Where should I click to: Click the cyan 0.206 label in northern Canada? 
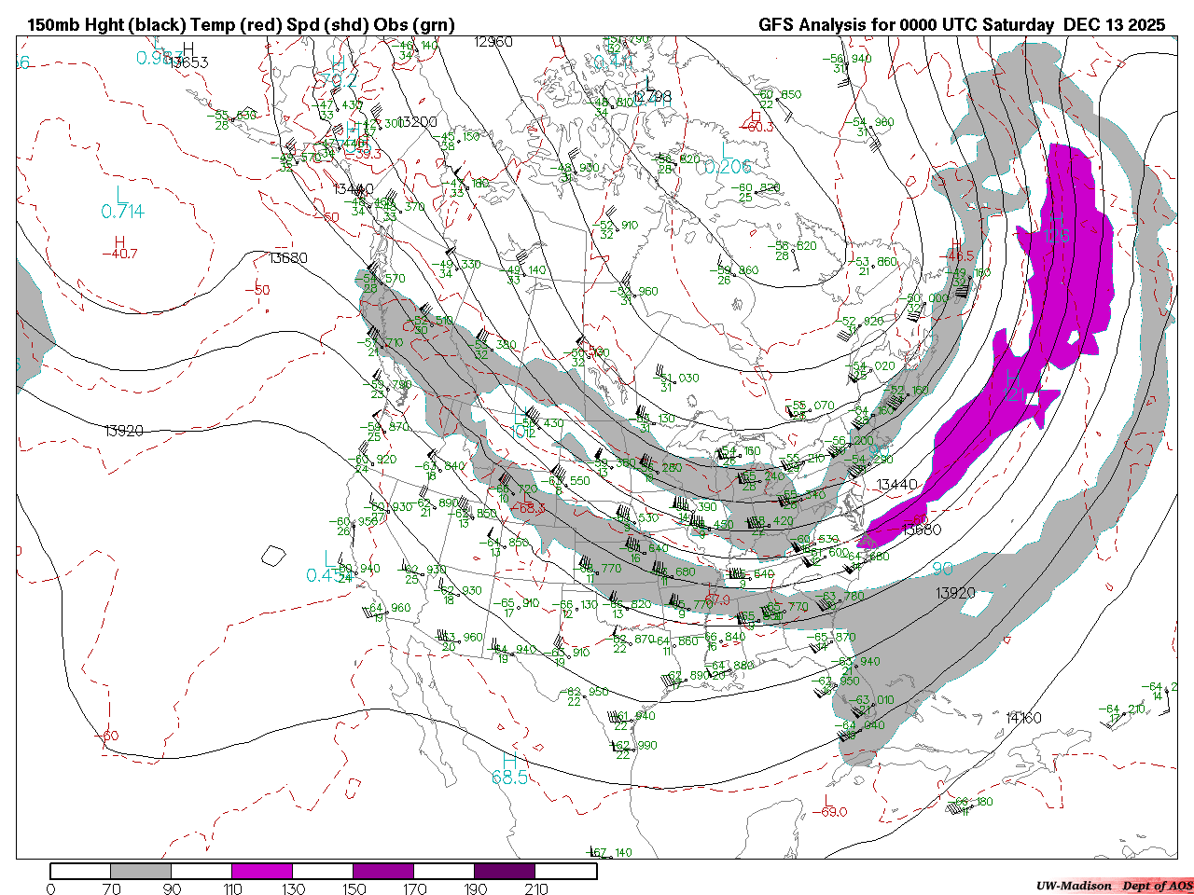point(729,167)
